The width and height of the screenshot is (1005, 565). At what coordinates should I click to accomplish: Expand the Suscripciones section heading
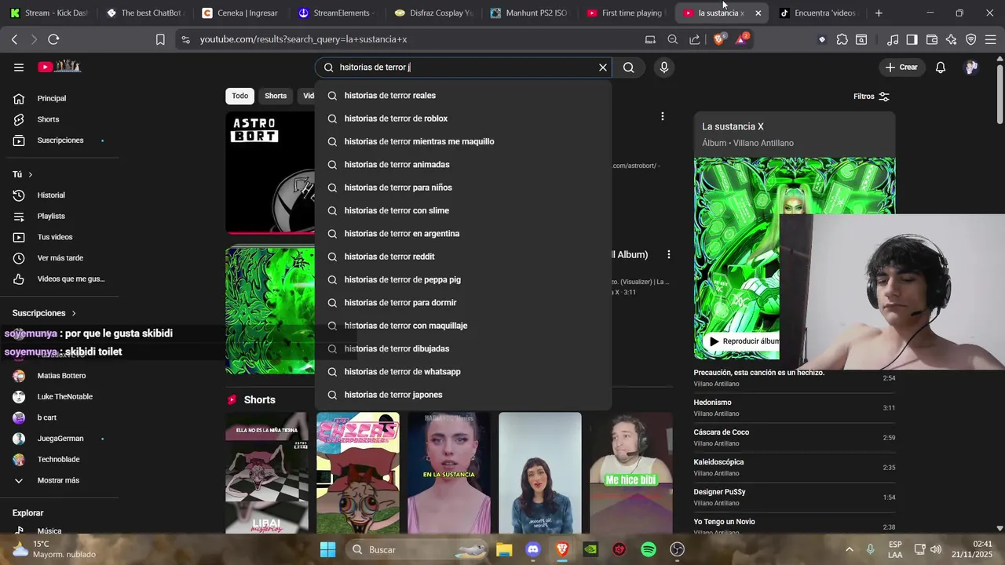tap(45, 313)
